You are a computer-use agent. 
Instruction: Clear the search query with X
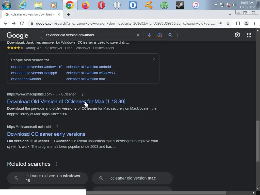tap(138, 35)
